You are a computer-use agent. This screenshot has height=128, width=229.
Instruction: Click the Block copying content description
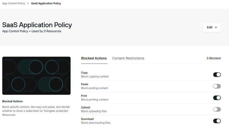[x=95, y=77]
